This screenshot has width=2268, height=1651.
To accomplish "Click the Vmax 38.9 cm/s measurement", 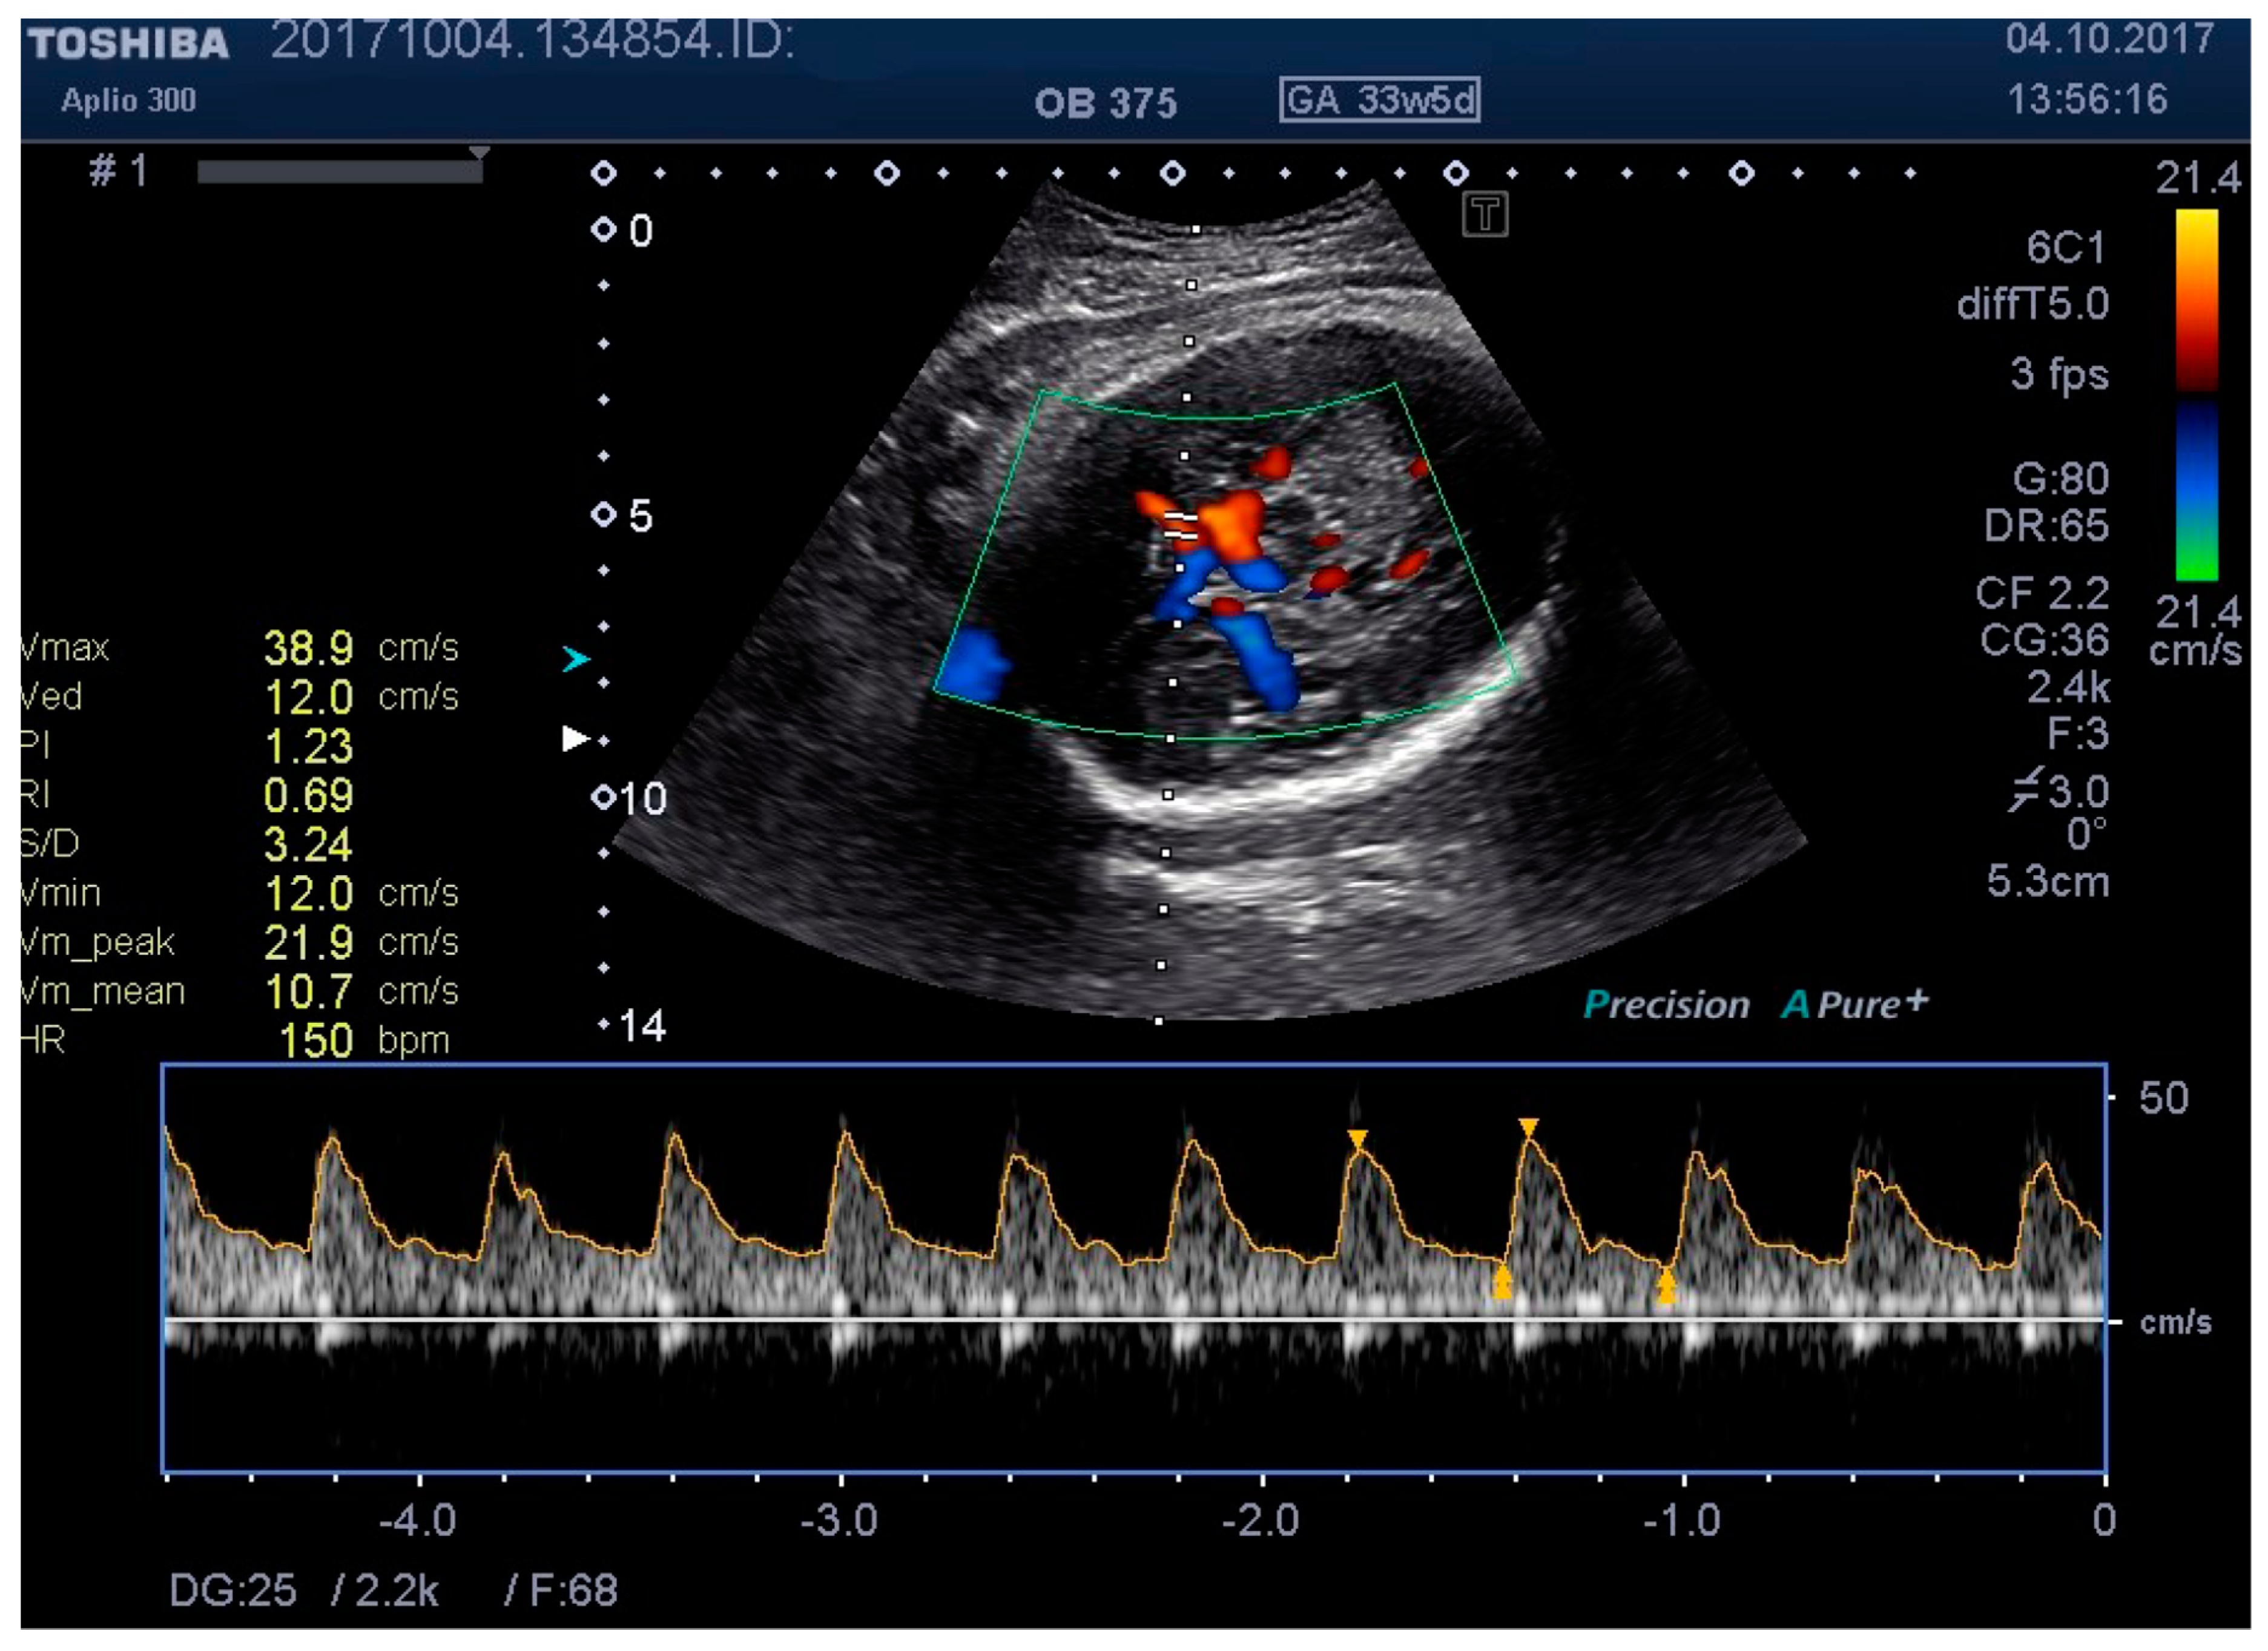I will click(x=308, y=648).
